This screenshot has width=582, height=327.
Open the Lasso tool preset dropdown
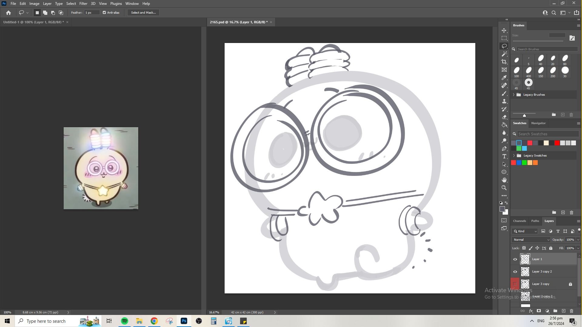tap(27, 13)
